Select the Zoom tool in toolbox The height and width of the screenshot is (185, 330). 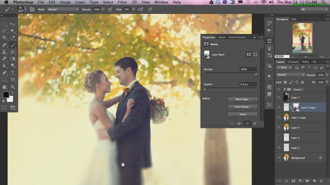click(13, 87)
